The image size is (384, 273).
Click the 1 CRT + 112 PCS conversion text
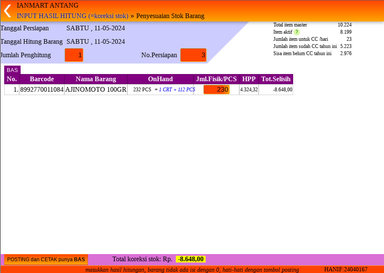pyautogui.click(x=177, y=90)
